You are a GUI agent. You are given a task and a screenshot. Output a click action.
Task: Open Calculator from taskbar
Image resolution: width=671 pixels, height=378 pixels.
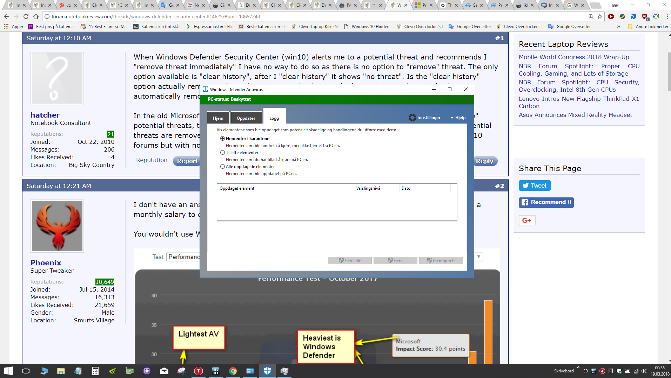pyautogui.click(x=95, y=371)
